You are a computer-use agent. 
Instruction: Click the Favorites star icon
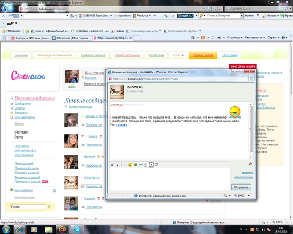coord(4,31)
